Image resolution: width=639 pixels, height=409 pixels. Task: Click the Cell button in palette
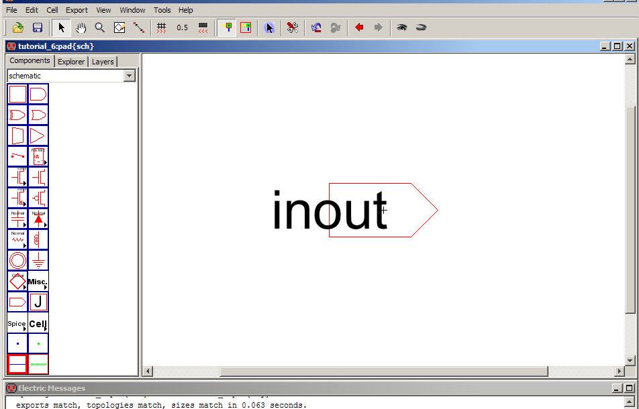(38, 324)
